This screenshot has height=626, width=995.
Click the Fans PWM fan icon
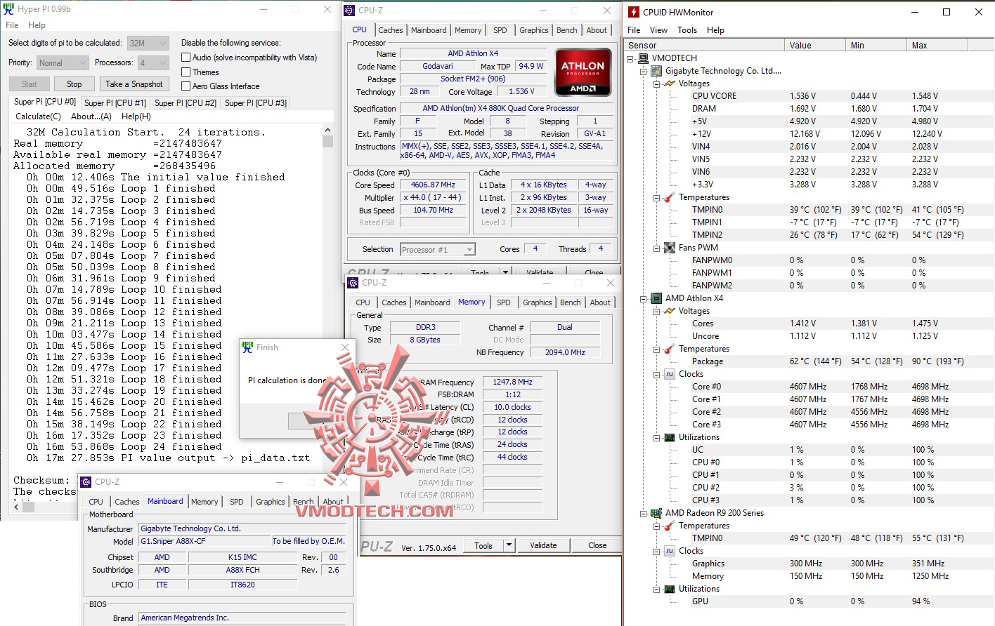tap(670, 248)
